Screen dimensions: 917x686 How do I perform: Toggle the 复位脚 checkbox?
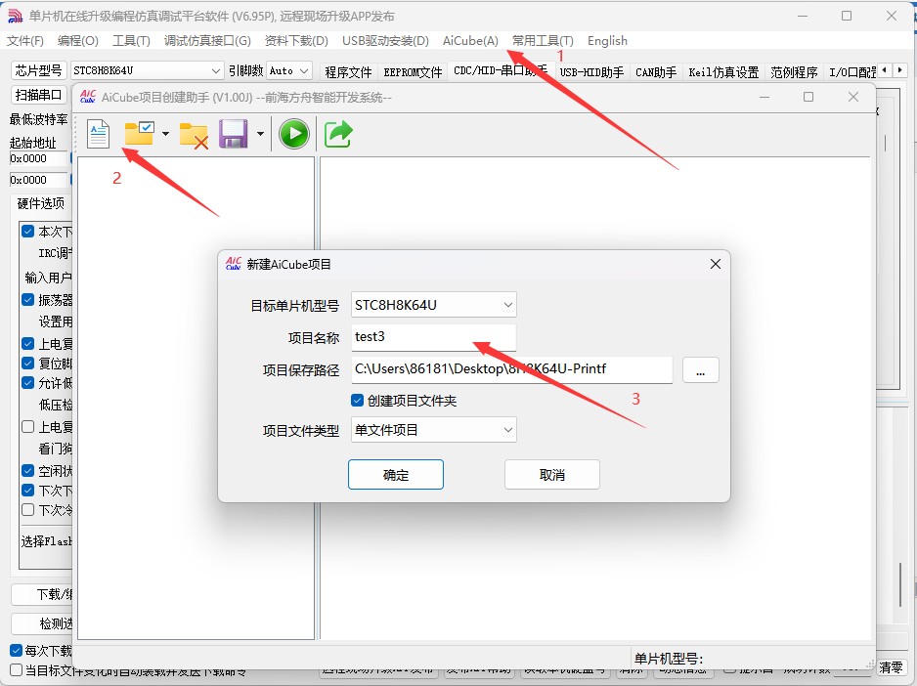[x=27, y=363]
